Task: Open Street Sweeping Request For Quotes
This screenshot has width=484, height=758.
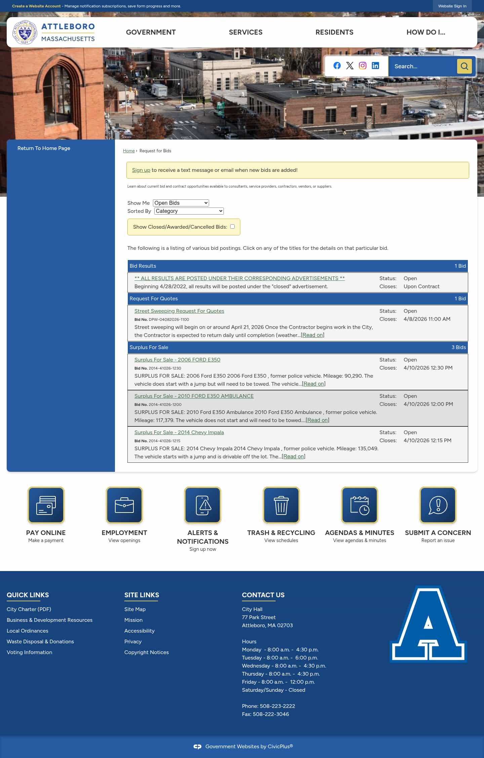Action: click(179, 311)
